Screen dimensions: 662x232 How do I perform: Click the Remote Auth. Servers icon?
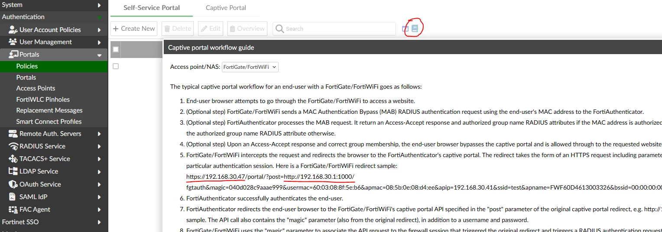(x=13, y=134)
